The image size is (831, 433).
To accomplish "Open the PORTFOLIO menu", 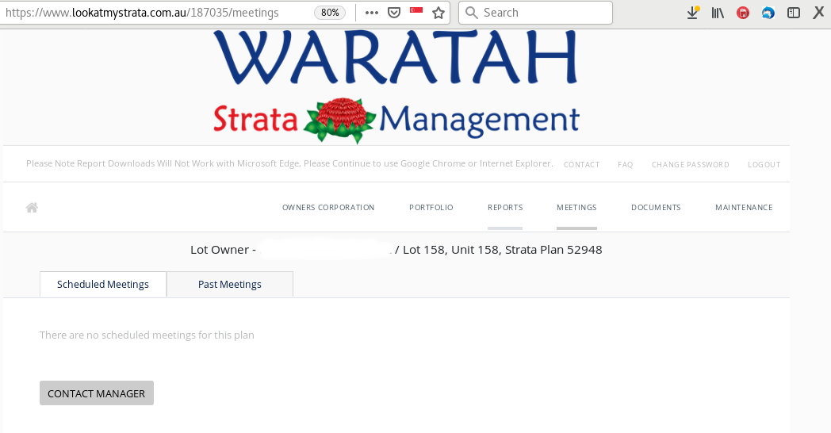I will click(x=431, y=207).
